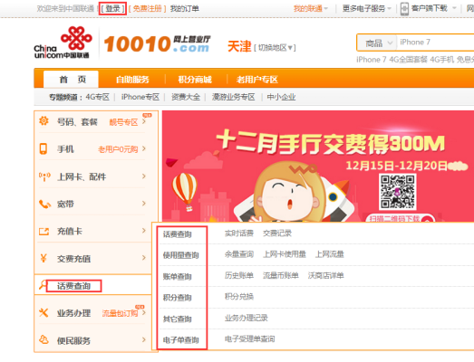Click the yen icon beside 交费充值
Image resolution: width=474 pixels, height=362 pixels.
(x=44, y=258)
